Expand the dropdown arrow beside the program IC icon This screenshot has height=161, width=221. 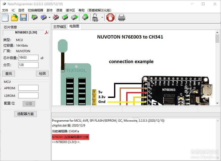[49, 17]
